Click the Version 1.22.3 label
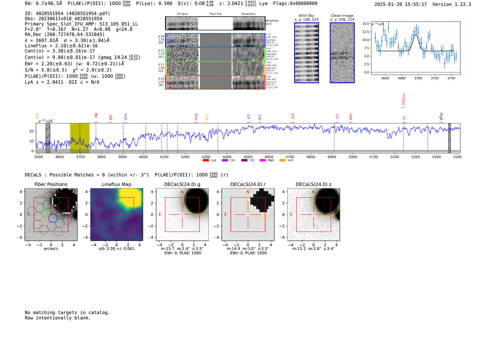Viewport: 496px width, 337px height. coord(452,4)
